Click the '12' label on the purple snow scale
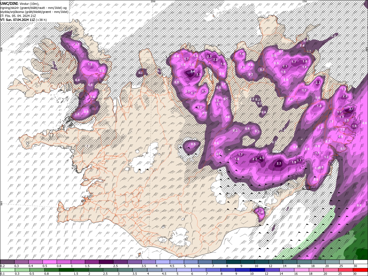Image resolution: width=368 pixels, height=276 pixels. point(270,266)
